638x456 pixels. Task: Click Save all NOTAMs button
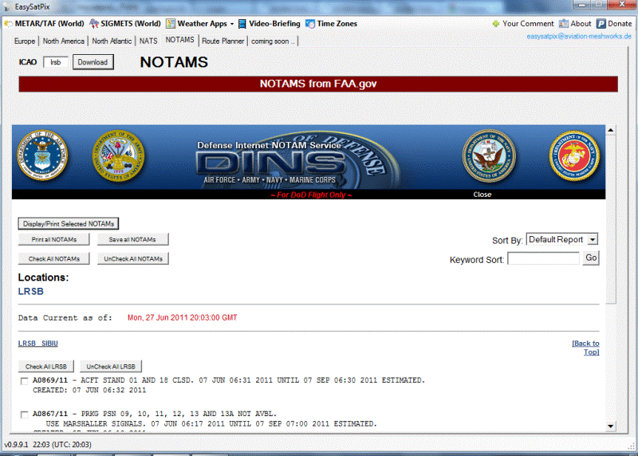pyautogui.click(x=132, y=240)
